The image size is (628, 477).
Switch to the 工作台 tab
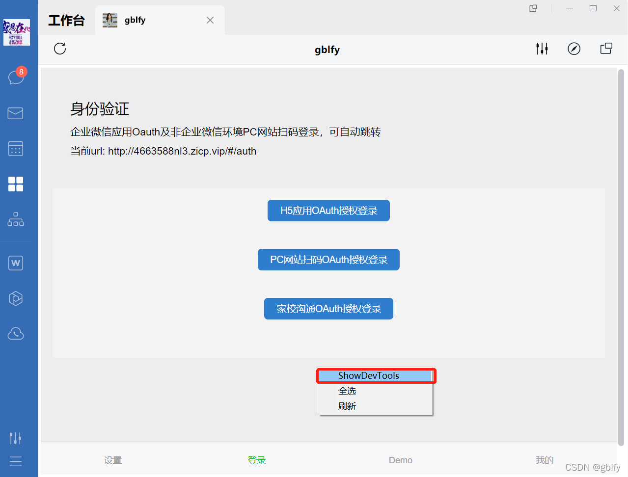66,20
